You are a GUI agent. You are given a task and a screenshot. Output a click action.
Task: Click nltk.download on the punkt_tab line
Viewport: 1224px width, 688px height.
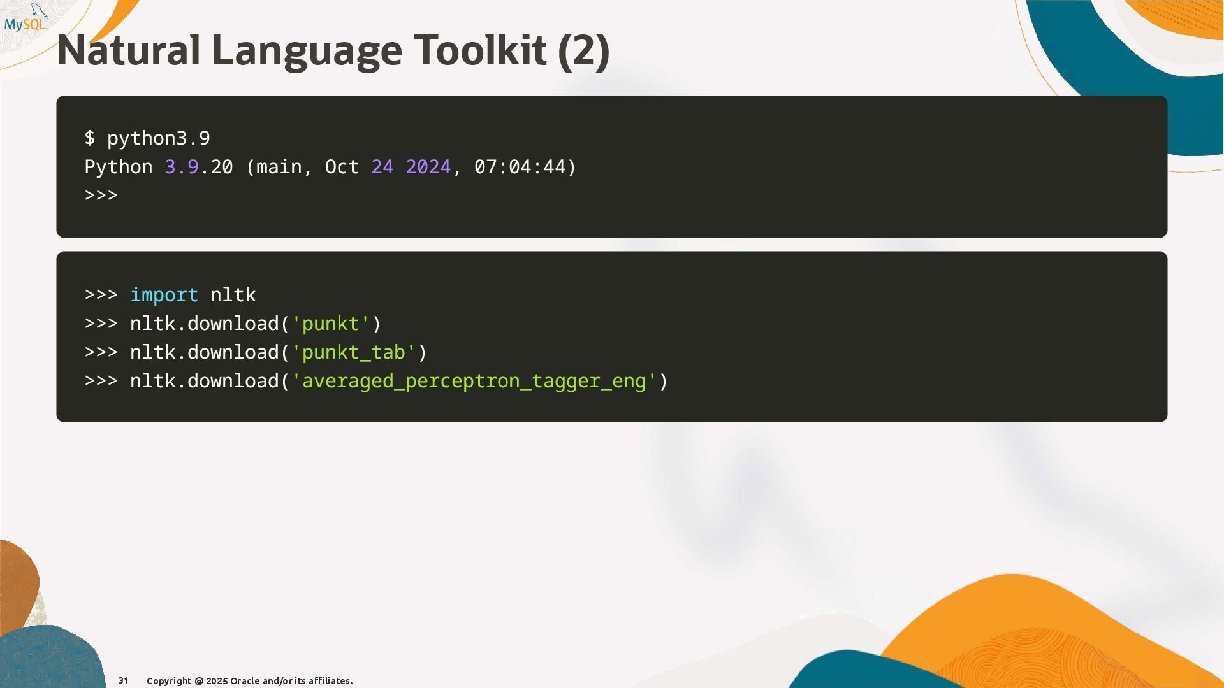[204, 352]
